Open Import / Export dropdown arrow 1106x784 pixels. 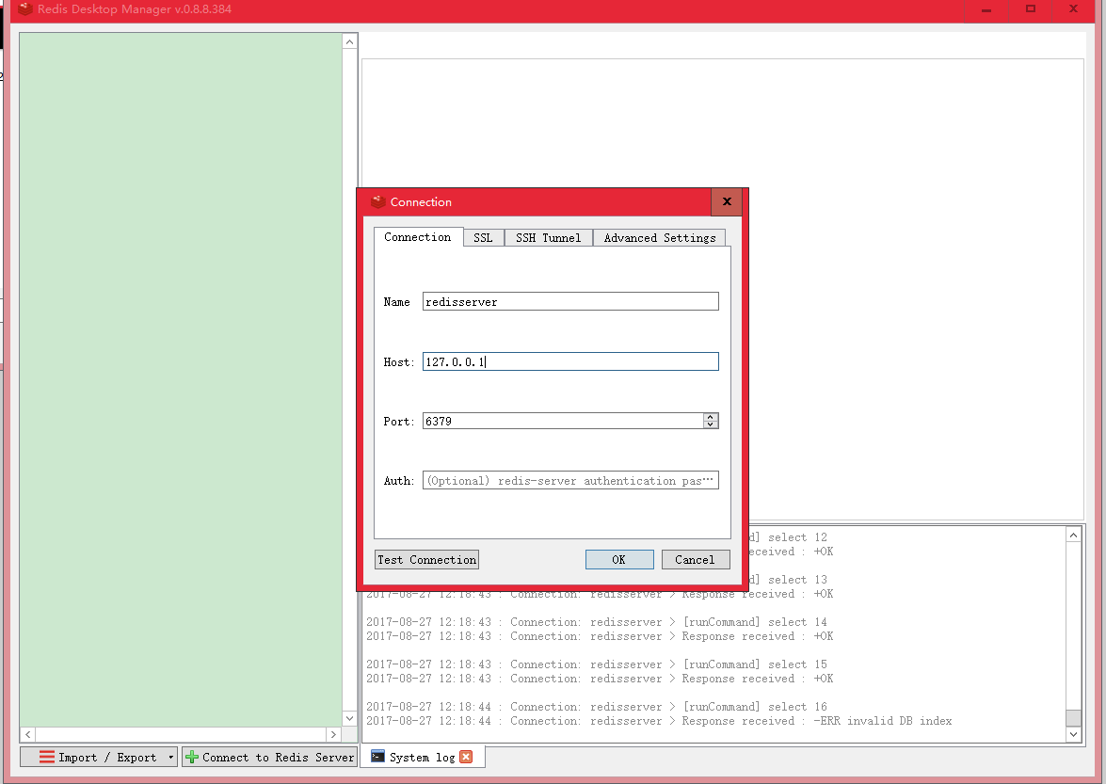pos(170,758)
